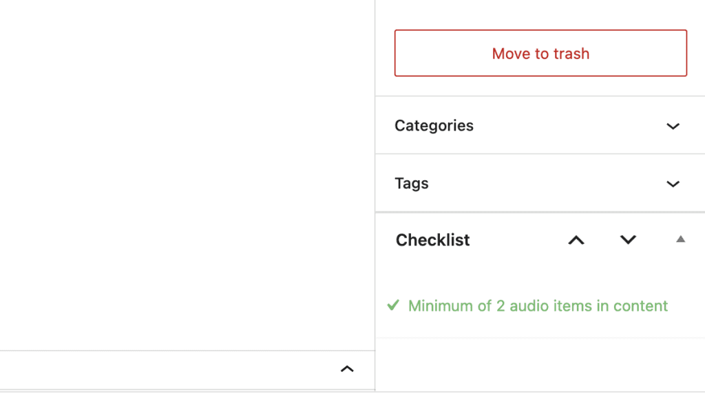Viewport: 705px width, 396px height.
Task: Click the small gray triangle on the Checklist panel
Action: pyautogui.click(x=680, y=240)
